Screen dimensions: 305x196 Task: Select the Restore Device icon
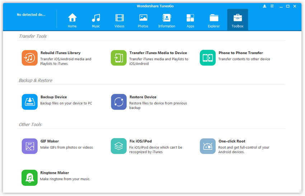(118, 102)
